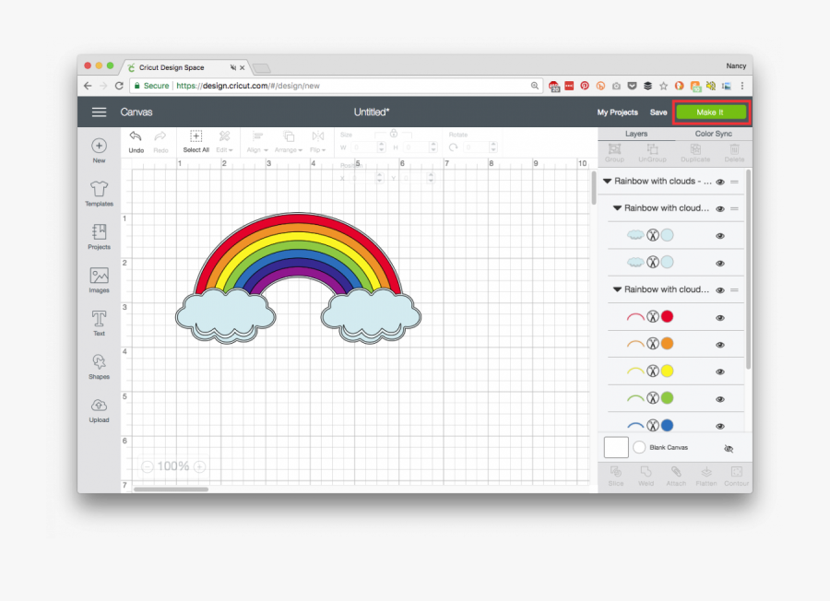This screenshot has height=601, width=830.
Task: Click the Select All icon
Action: coord(196,137)
